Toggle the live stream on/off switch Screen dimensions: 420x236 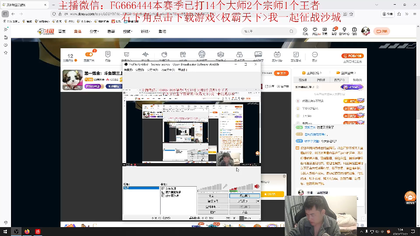point(89,55)
